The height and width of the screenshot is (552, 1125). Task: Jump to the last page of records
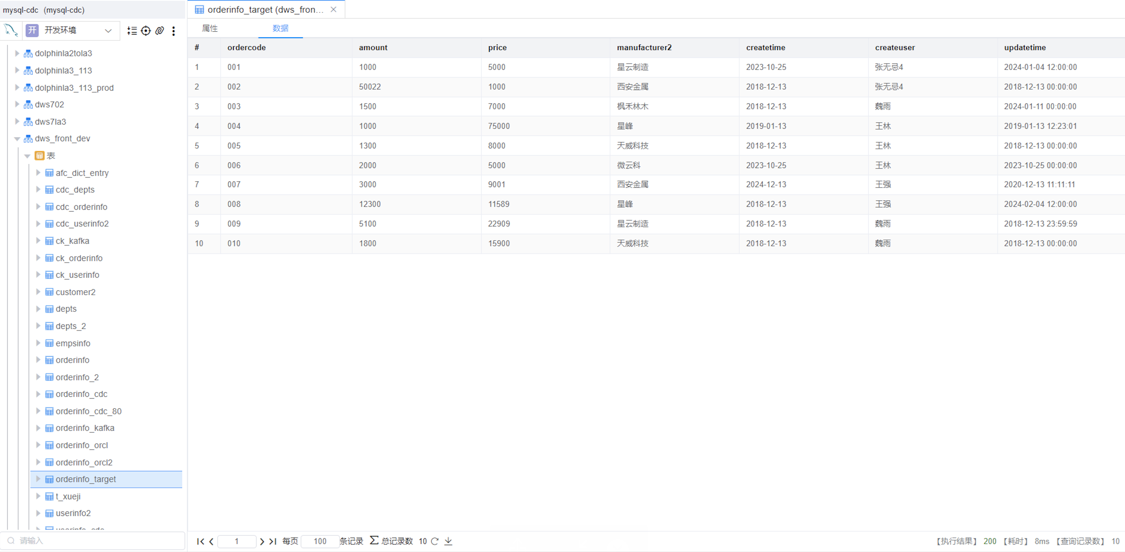273,542
